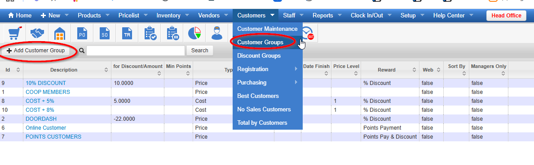Open the Setup menu

point(412,16)
